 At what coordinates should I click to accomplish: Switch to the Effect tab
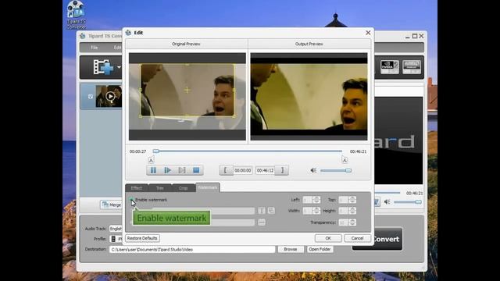[136, 188]
